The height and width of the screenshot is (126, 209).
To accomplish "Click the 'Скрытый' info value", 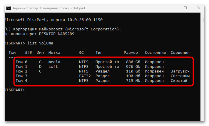I will coord(179,81).
